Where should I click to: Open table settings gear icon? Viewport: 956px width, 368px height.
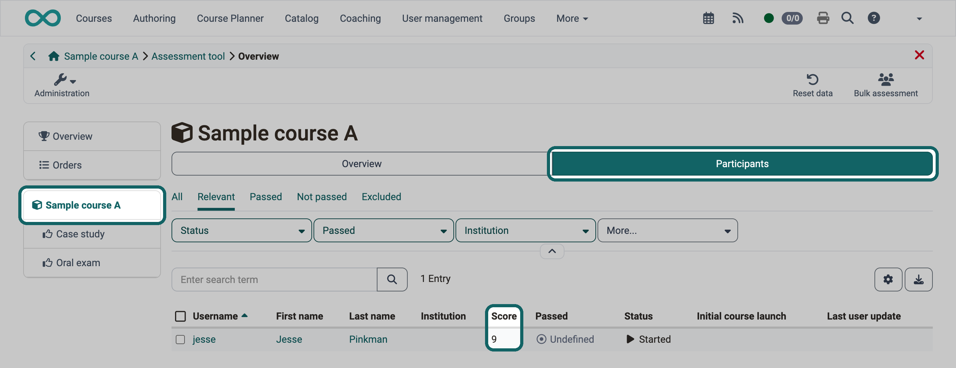pyautogui.click(x=888, y=280)
